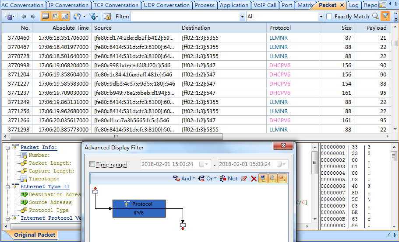Click DHCPV6 protocol in row 3770998
The width and height of the screenshot is (399, 242).
pyautogui.click(x=280, y=66)
